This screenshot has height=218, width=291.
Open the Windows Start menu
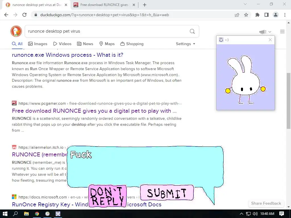tap(5, 214)
